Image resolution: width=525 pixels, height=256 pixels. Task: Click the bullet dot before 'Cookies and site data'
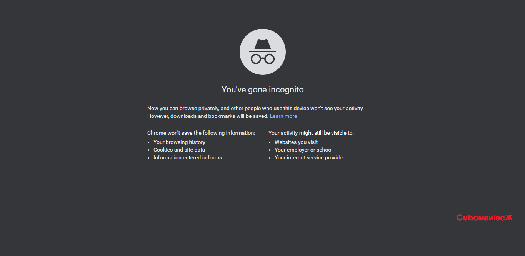[149, 150]
